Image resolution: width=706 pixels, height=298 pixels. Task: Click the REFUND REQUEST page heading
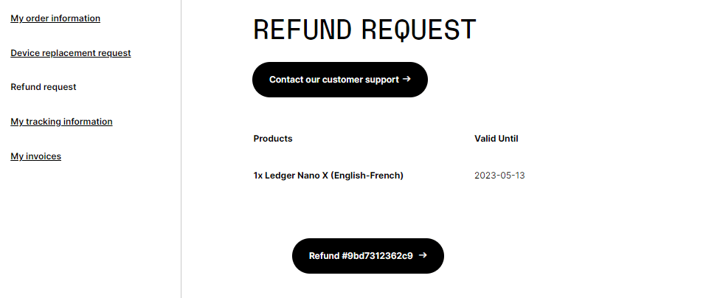[364, 30]
